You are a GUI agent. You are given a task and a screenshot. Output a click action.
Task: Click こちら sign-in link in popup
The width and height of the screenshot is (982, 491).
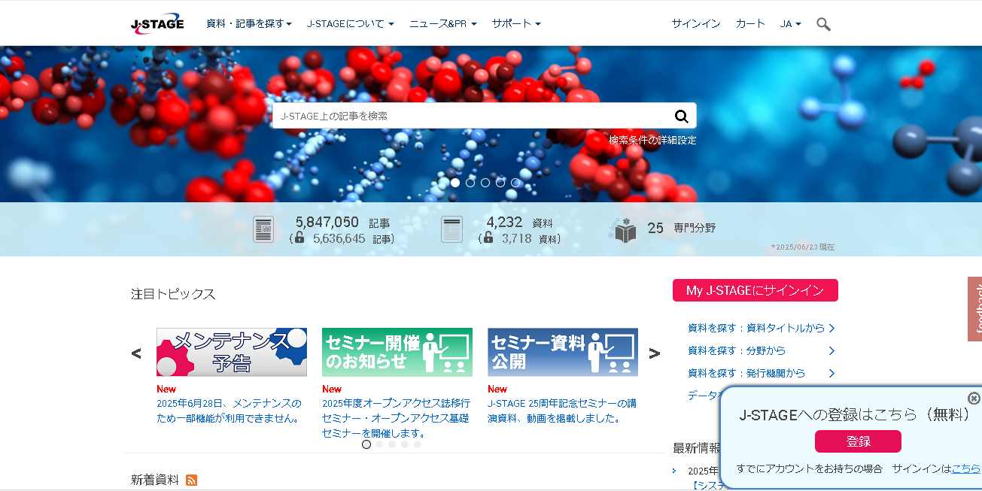[966, 468]
